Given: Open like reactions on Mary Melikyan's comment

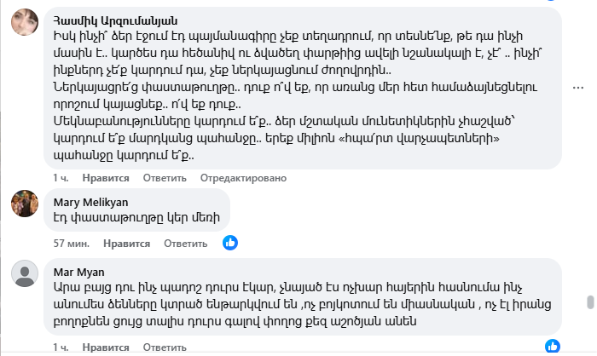Looking at the screenshot, I should (x=229, y=243).
